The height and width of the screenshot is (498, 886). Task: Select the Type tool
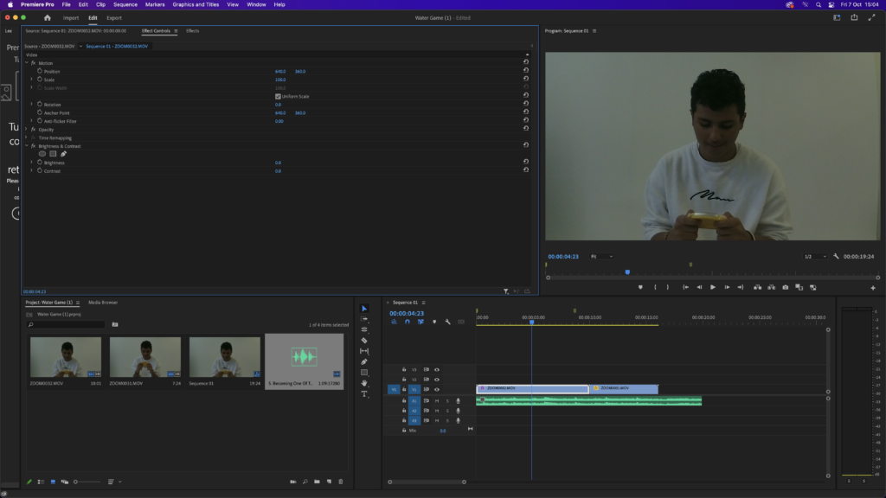coord(364,394)
